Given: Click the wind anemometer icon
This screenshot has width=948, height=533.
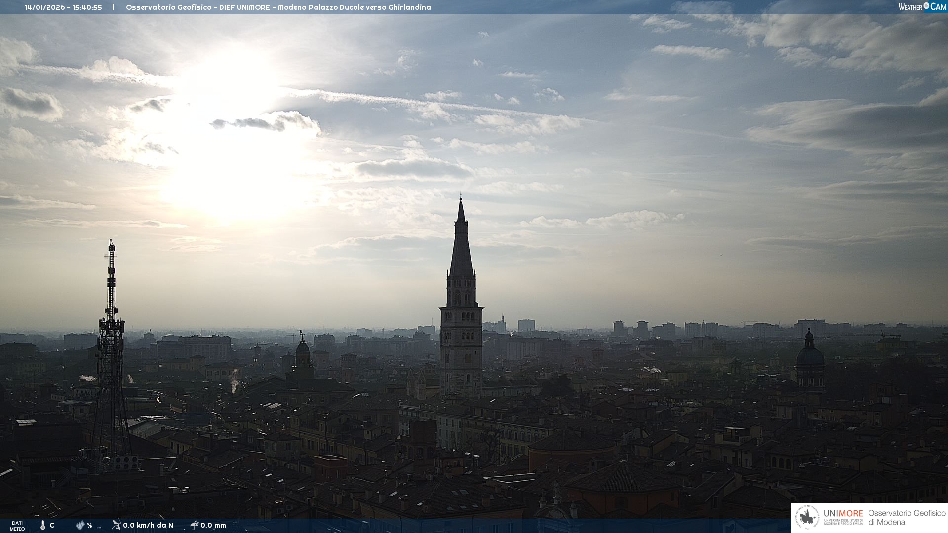Looking at the screenshot, I should 116,525.
